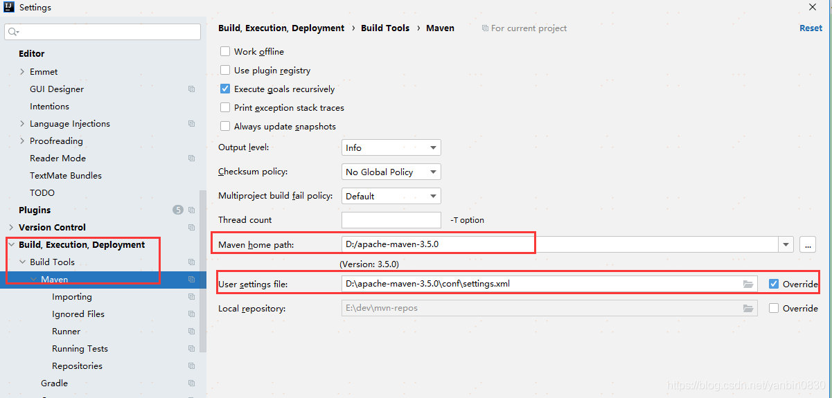This screenshot has height=398, width=832.
Task: Click project-level icon beside GUI Designer
Action: [192, 89]
